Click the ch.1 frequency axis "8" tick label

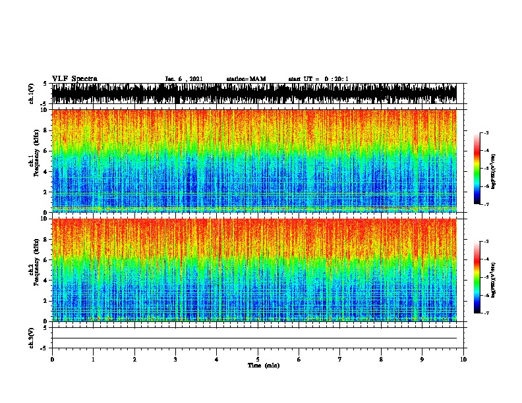(46, 130)
